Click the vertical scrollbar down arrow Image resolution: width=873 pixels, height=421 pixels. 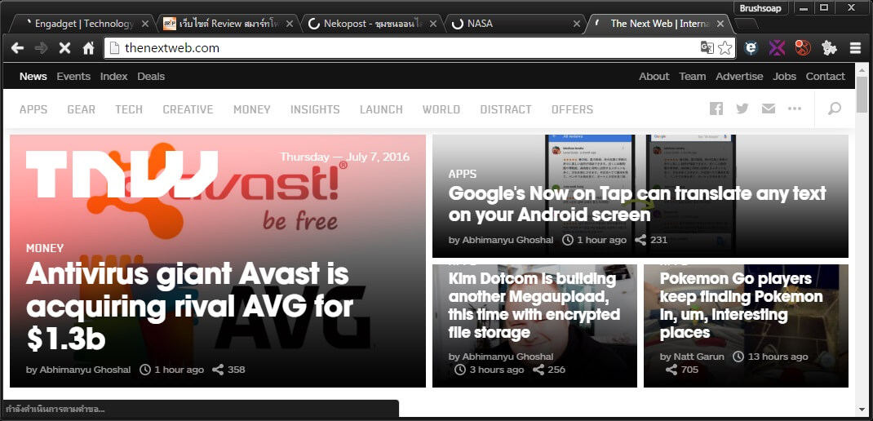pos(862,408)
